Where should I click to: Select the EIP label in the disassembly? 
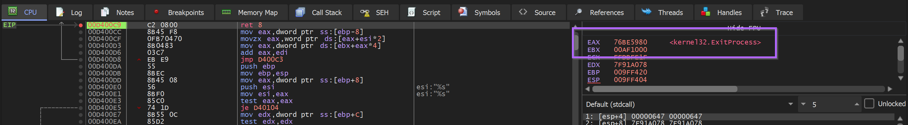(9, 25)
